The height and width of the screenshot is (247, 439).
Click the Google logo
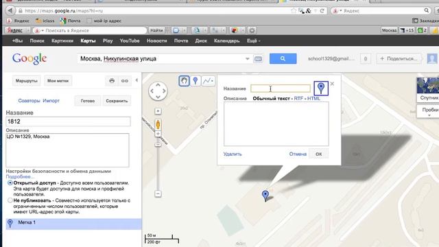(x=29, y=59)
